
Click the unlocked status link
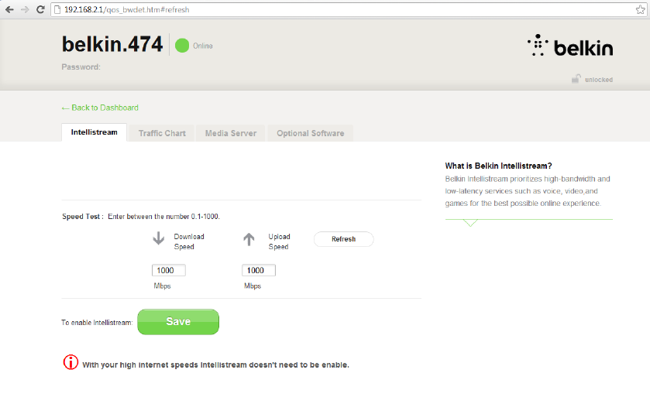pyautogui.click(x=599, y=80)
